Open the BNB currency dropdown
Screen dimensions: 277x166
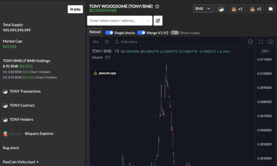(203, 9)
